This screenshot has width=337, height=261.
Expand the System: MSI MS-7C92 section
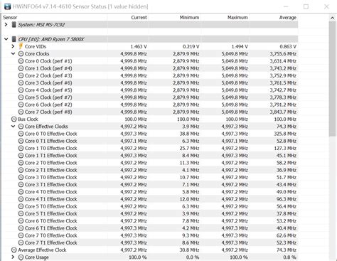tap(6, 24)
